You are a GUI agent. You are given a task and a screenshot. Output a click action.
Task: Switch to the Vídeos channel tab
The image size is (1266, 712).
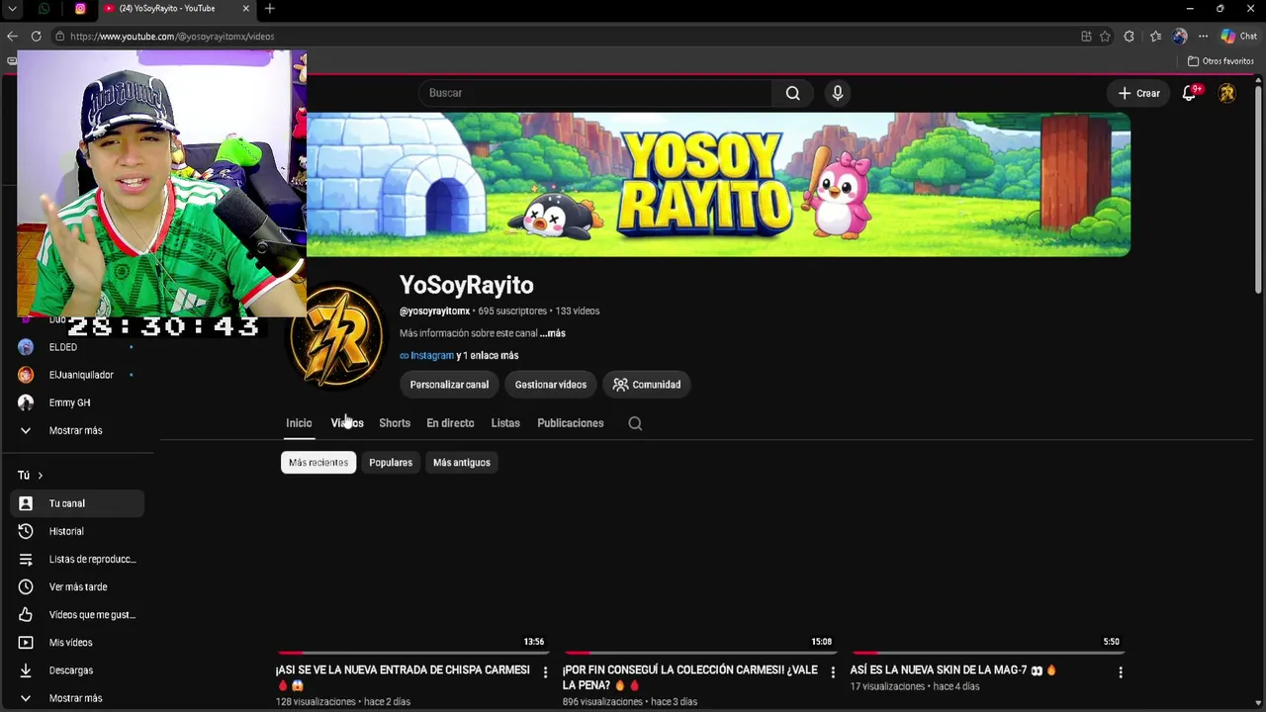click(347, 423)
